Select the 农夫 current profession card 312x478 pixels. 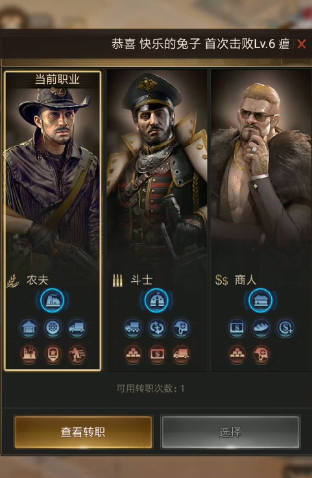coord(53,221)
